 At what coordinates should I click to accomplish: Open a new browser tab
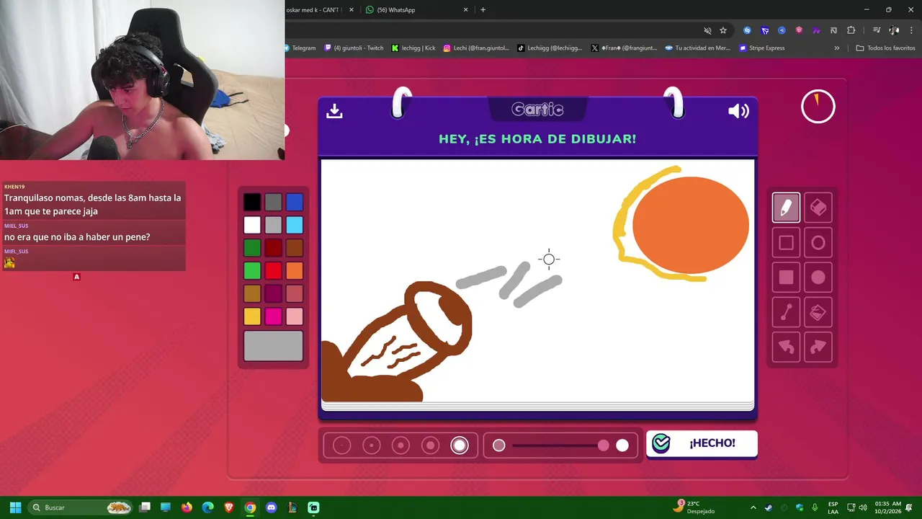coord(483,9)
